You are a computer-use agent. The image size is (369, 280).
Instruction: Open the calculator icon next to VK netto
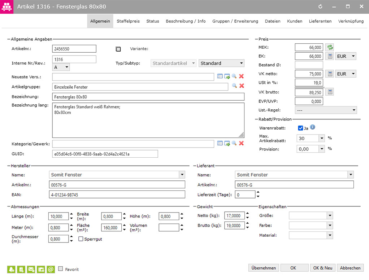[330, 74]
